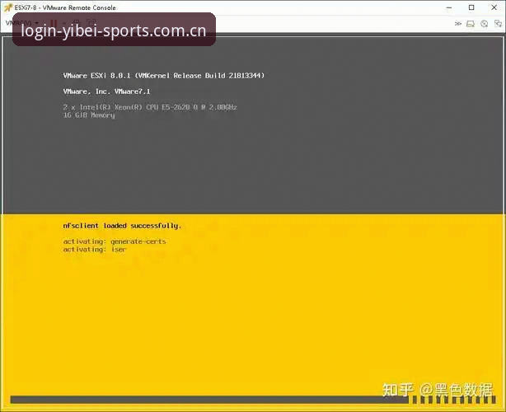The width and height of the screenshot is (506, 412).
Task: Click 'activating: generate-certs' line
Action: pos(115,241)
